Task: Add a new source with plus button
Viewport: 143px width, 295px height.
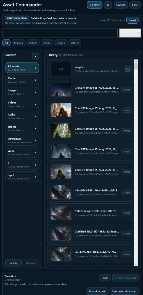Action: pyautogui.click(x=35, y=56)
